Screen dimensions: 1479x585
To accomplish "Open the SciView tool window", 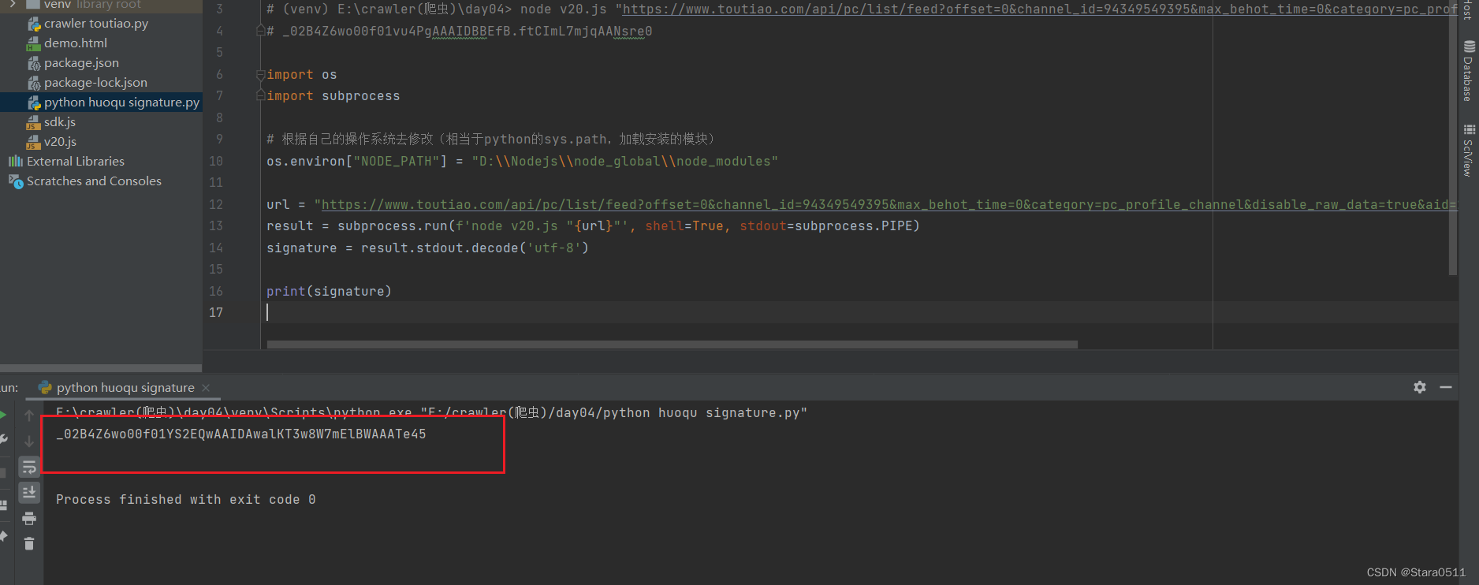I will (x=1469, y=150).
